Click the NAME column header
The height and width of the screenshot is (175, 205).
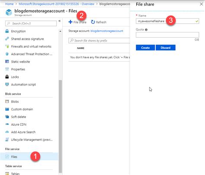(80, 48)
